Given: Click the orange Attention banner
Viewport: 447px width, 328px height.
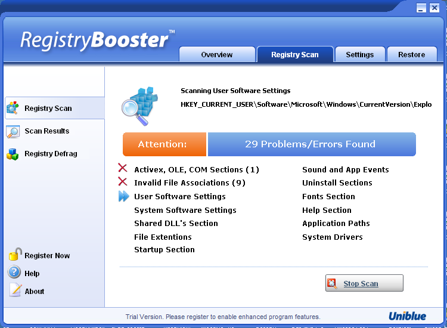Looking at the screenshot, I should pyautogui.click(x=164, y=144).
